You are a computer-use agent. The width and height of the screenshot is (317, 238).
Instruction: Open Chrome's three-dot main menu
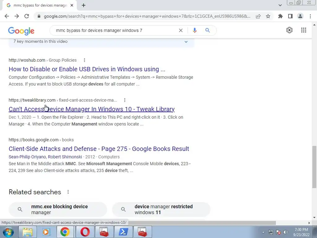pyautogui.click(x=310, y=16)
